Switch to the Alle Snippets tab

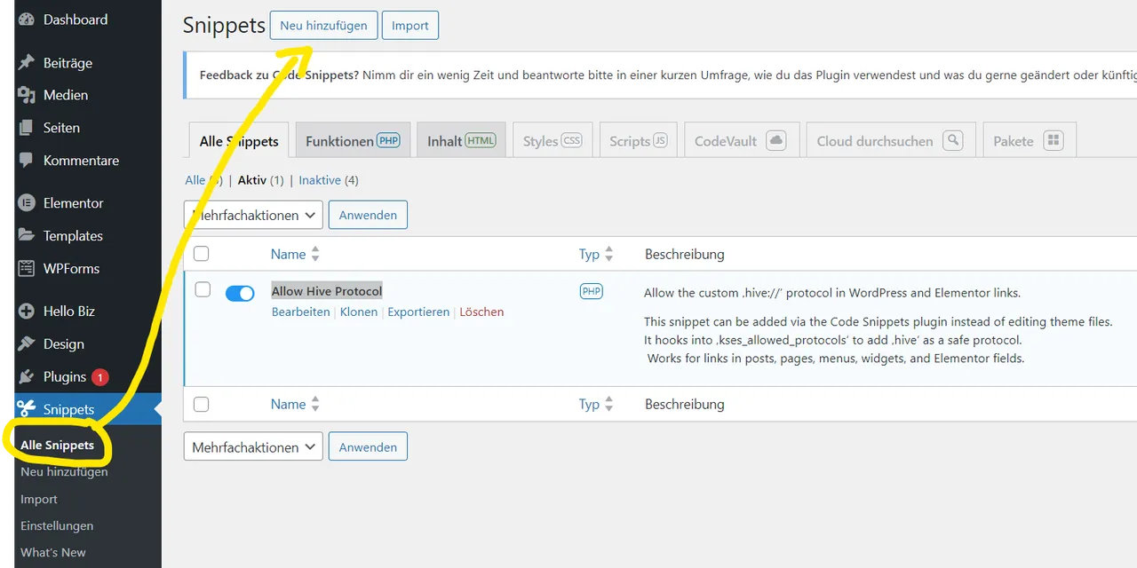point(239,141)
